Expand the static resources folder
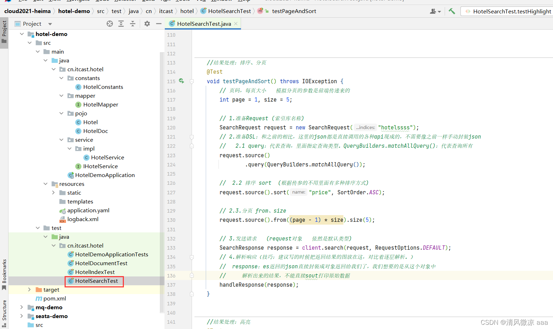This screenshot has width=553, height=329. tap(53, 193)
